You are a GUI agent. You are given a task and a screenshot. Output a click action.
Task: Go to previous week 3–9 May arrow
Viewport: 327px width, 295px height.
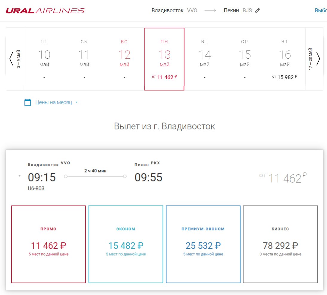click(x=11, y=59)
